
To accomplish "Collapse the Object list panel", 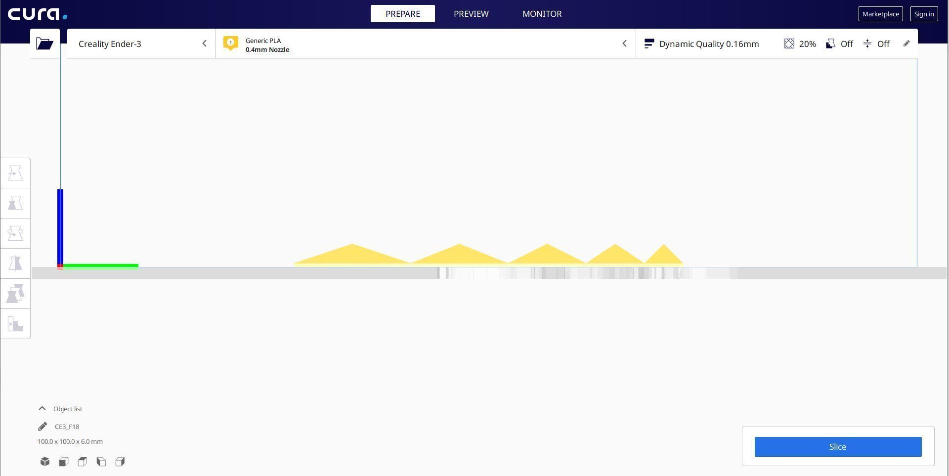I will pos(42,409).
